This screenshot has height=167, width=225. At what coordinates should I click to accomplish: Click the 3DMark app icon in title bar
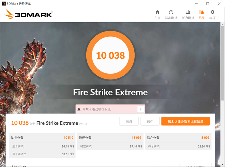click(x=4, y=4)
